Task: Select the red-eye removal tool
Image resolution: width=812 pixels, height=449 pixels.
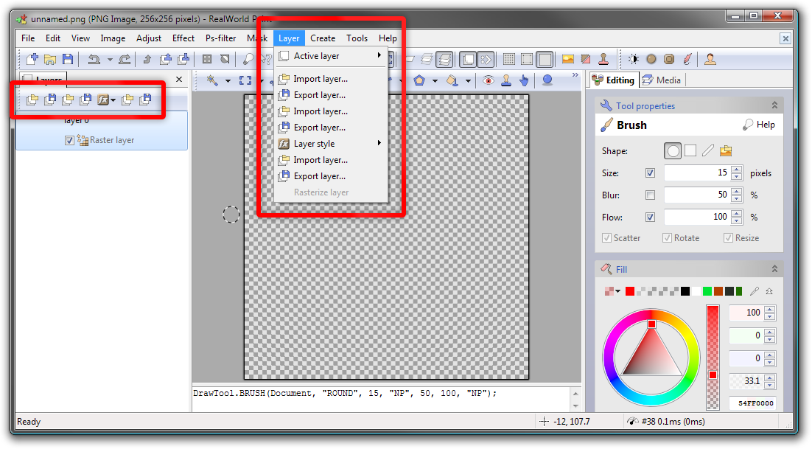Action: click(488, 80)
